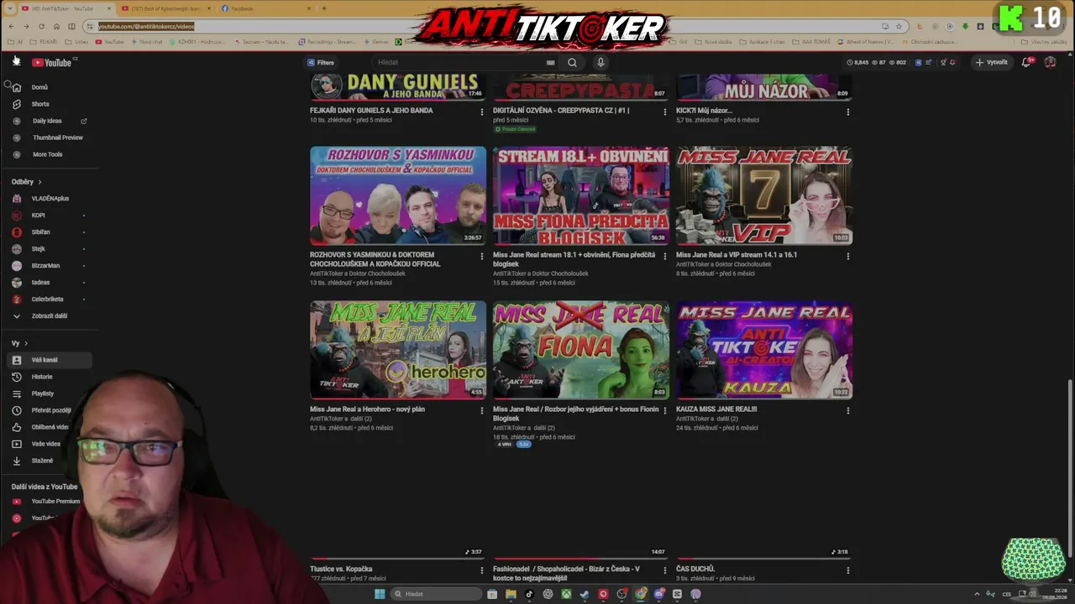Open options for Miss Jane Real a Herohero video
This screenshot has height=604, width=1075.
point(482,411)
